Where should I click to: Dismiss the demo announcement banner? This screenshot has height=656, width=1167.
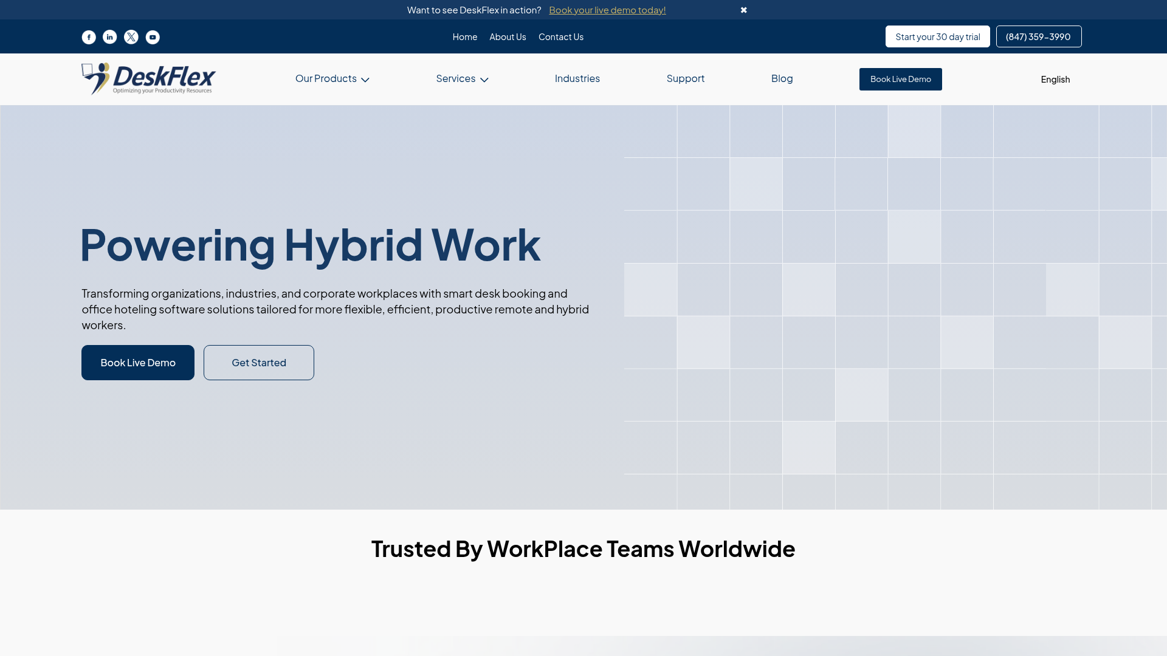[744, 10]
